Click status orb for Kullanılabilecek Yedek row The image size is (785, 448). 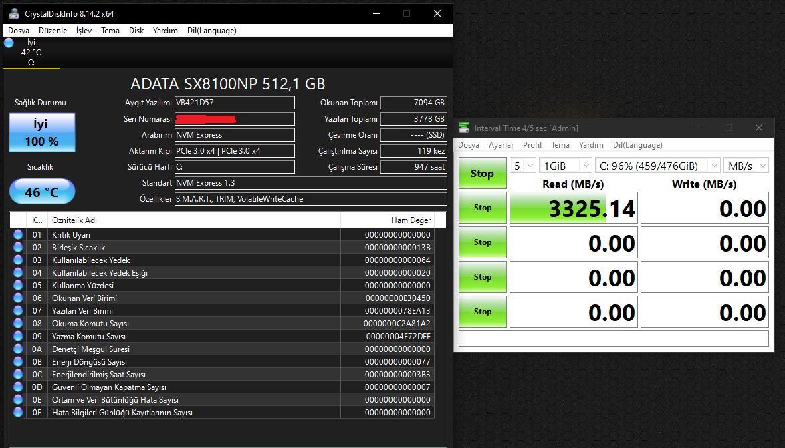(x=18, y=260)
